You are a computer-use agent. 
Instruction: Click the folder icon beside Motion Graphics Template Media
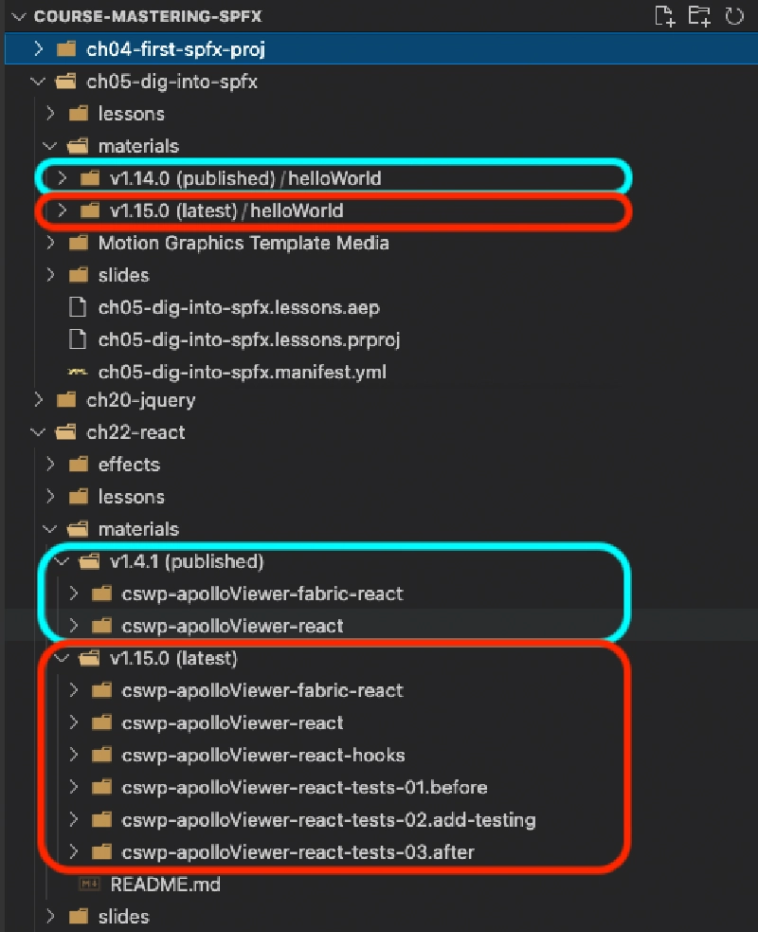tap(79, 243)
